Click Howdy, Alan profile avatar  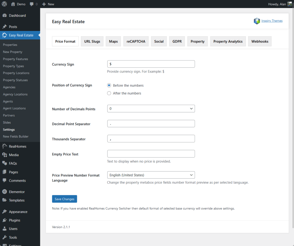290,4
